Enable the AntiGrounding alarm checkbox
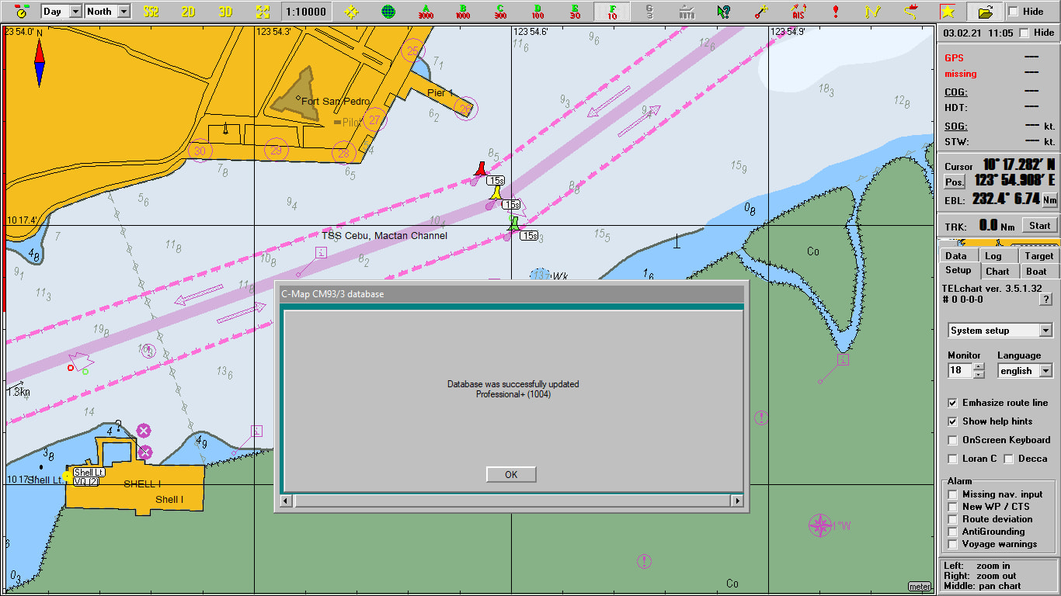The width and height of the screenshot is (1061, 596). click(952, 532)
